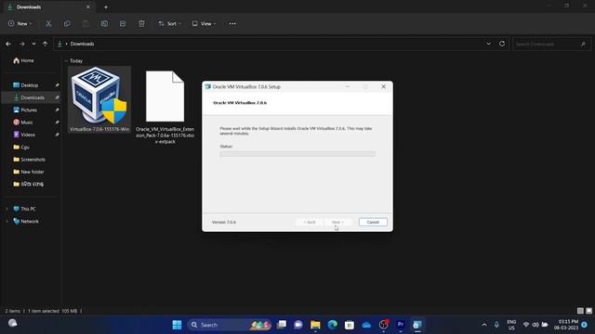The height and width of the screenshot is (334, 595).
Task: Collapse the Today group header
Action: pyautogui.click(x=66, y=60)
